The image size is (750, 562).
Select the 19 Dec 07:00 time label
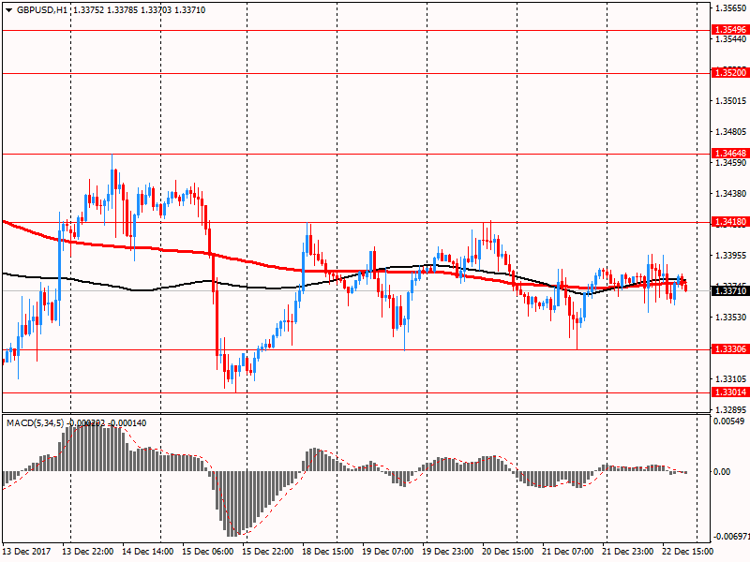tap(388, 552)
